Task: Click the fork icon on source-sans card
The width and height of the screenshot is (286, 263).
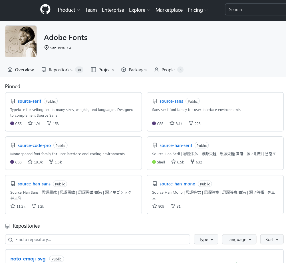Action: tap(191, 123)
